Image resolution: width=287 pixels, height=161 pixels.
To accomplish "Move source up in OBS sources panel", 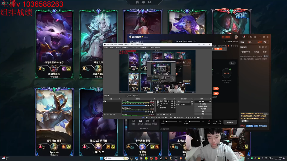I will pyautogui.click(x=168, y=114).
